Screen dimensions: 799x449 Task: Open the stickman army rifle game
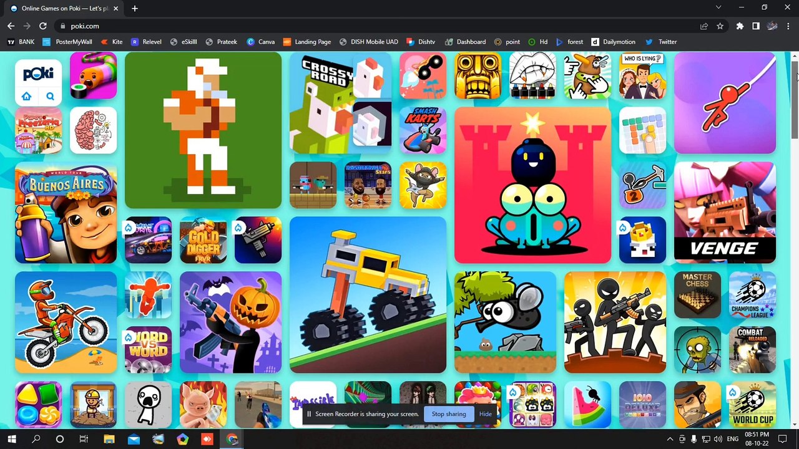[615, 322]
